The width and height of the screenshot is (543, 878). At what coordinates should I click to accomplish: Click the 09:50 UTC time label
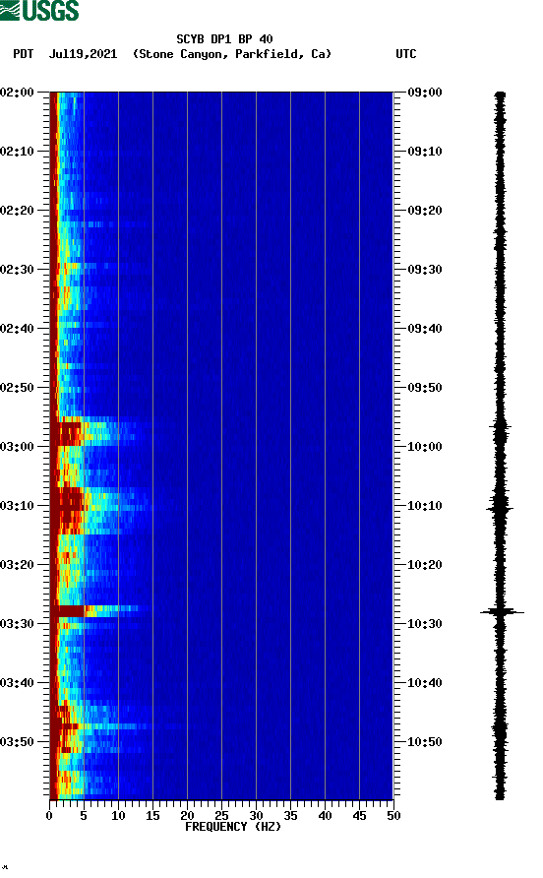[424, 388]
